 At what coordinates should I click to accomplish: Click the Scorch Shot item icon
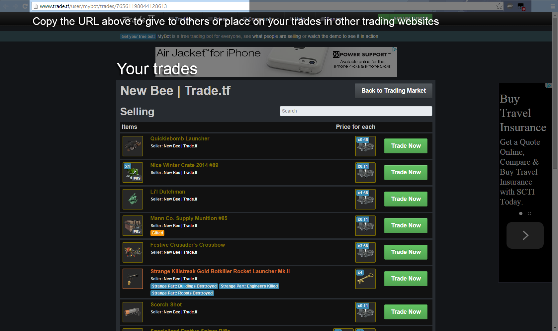[133, 312]
